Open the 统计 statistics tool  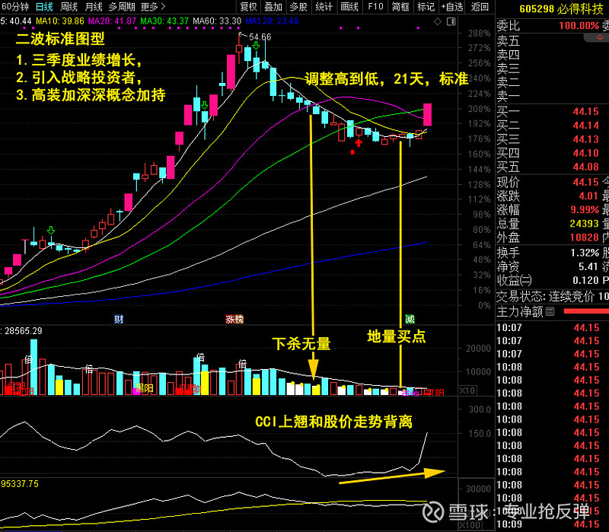pos(324,7)
